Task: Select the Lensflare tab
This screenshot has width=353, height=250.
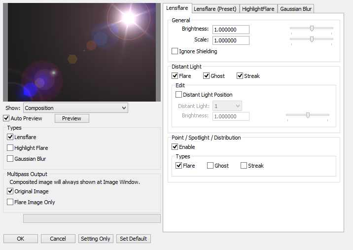Action: [x=177, y=8]
